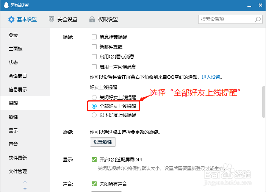The width and height of the screenshot is (266, 192).
Task: Select 提醒 in the sidebar
Action: click(25, 103)
